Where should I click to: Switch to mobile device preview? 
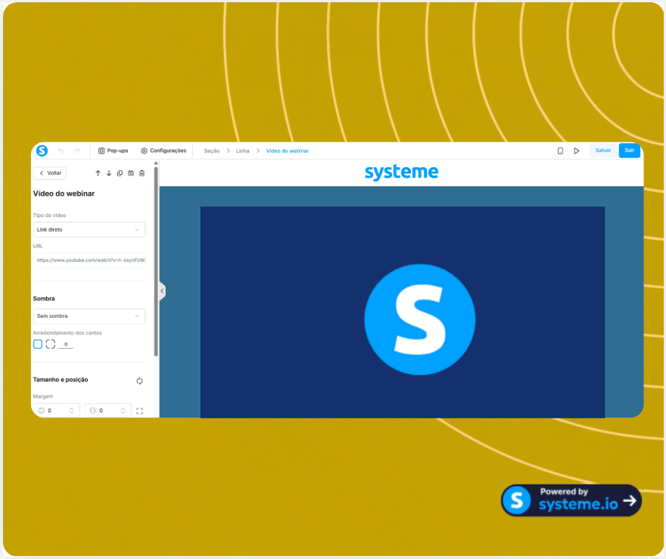[x=560, y=151]
